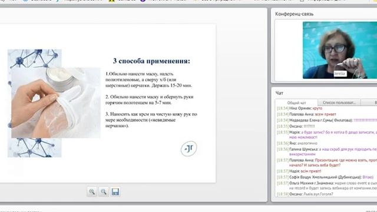Click the Чат panel header
Viewport: 377px width, 212px height.
[279, 93]
